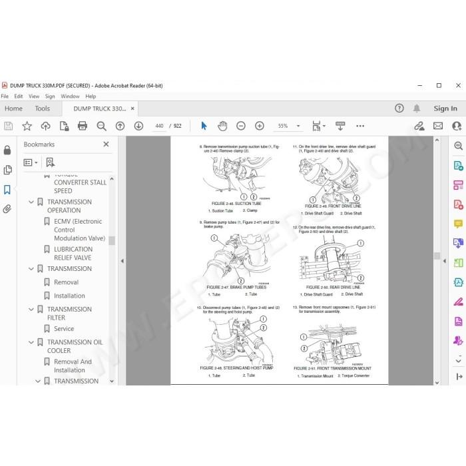Switch to Tools tab

[x=42, y=109]
